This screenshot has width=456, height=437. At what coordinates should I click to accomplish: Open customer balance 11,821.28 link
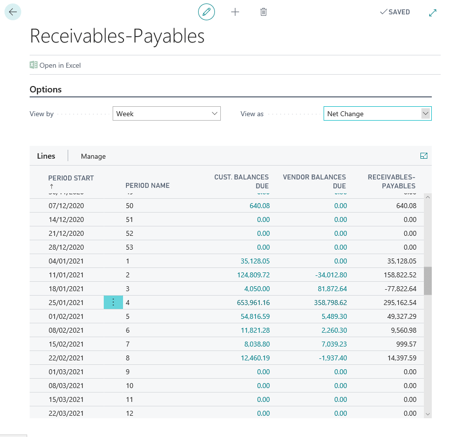(x=255, y=331)
